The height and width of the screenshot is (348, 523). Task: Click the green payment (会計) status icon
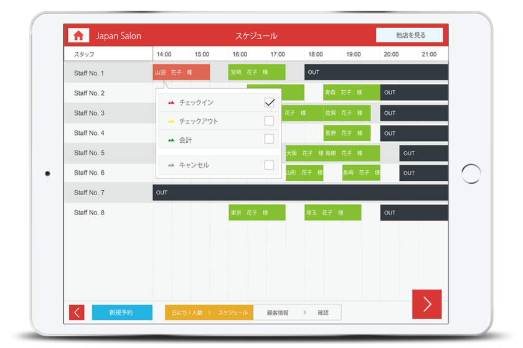click(x=171, y=140)
